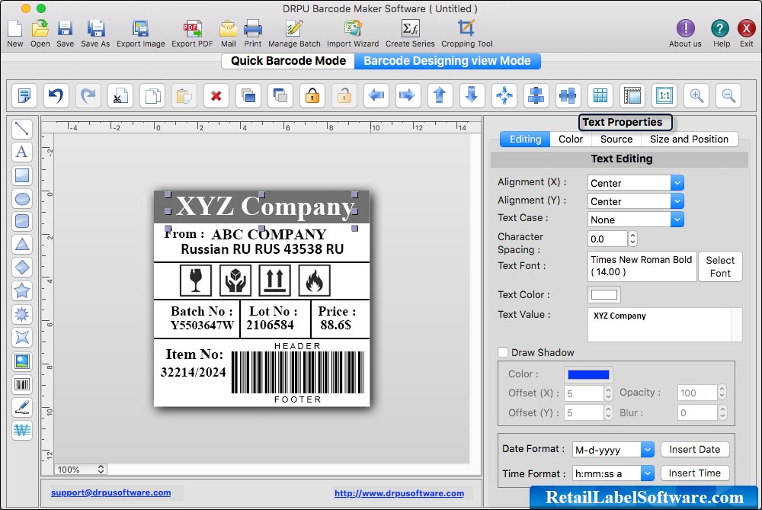Viewport: 762px width, 510px height.
Task: Open the Create Series feature
Action: [410, 30]
